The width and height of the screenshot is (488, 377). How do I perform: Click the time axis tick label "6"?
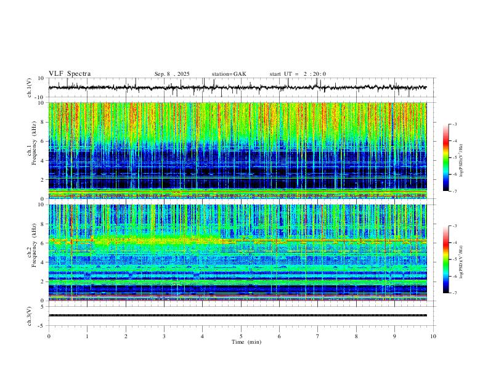[x=279, y=336]
